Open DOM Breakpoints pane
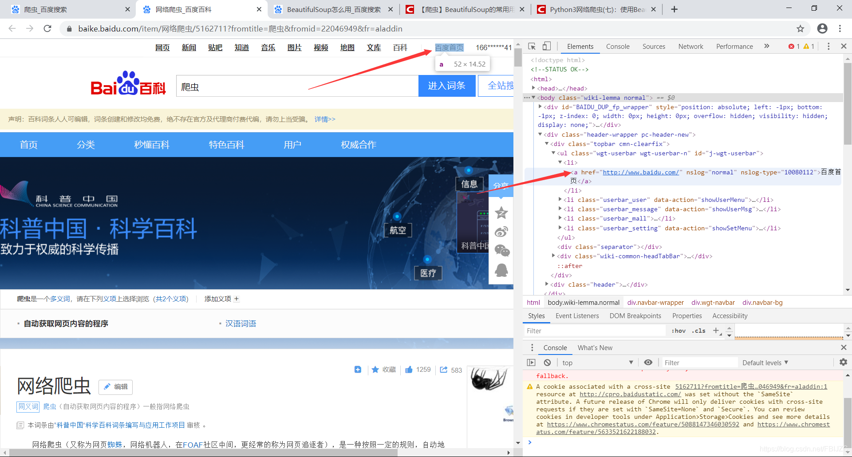Viewport: 852px width, 457px height. 635,315
